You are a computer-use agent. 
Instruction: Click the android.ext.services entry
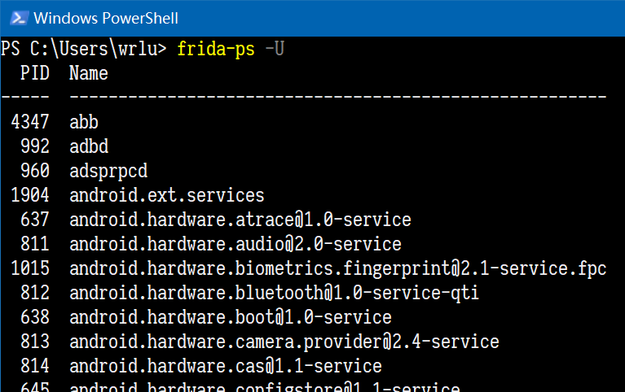pos(166,195)
